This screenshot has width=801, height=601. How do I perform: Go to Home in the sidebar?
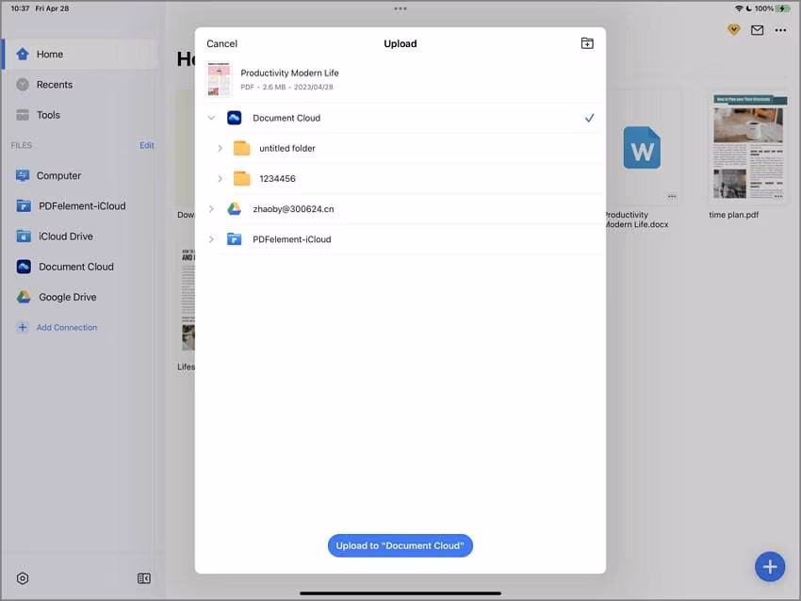click(x=80, y=54)
